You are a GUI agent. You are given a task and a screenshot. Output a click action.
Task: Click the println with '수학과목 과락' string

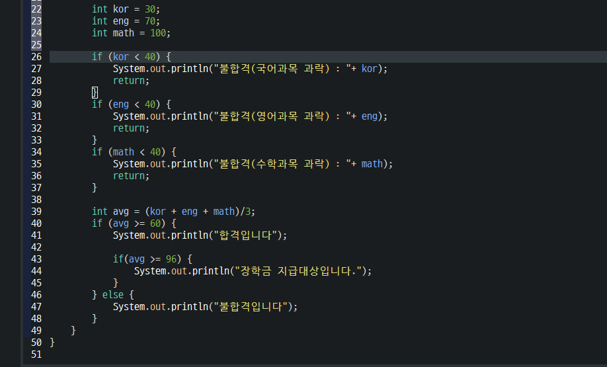253,164
